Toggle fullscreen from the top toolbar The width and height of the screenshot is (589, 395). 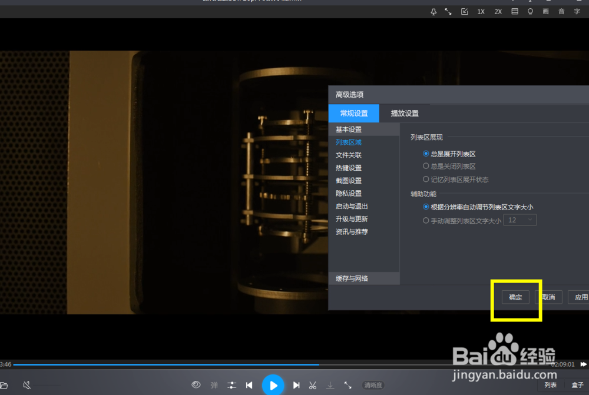(448, 12)
